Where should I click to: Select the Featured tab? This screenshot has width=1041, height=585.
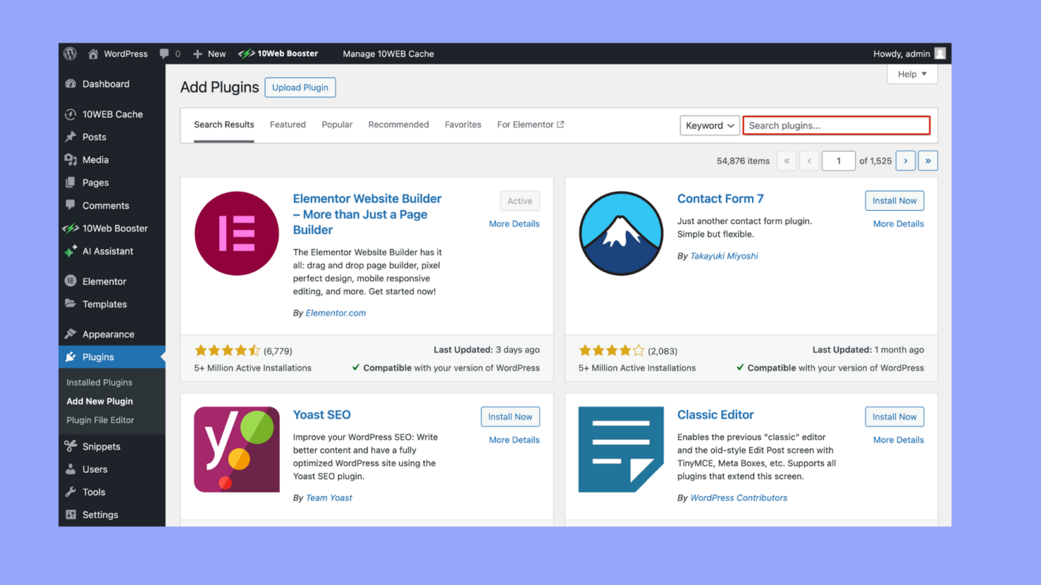click(x=288, y=124)
